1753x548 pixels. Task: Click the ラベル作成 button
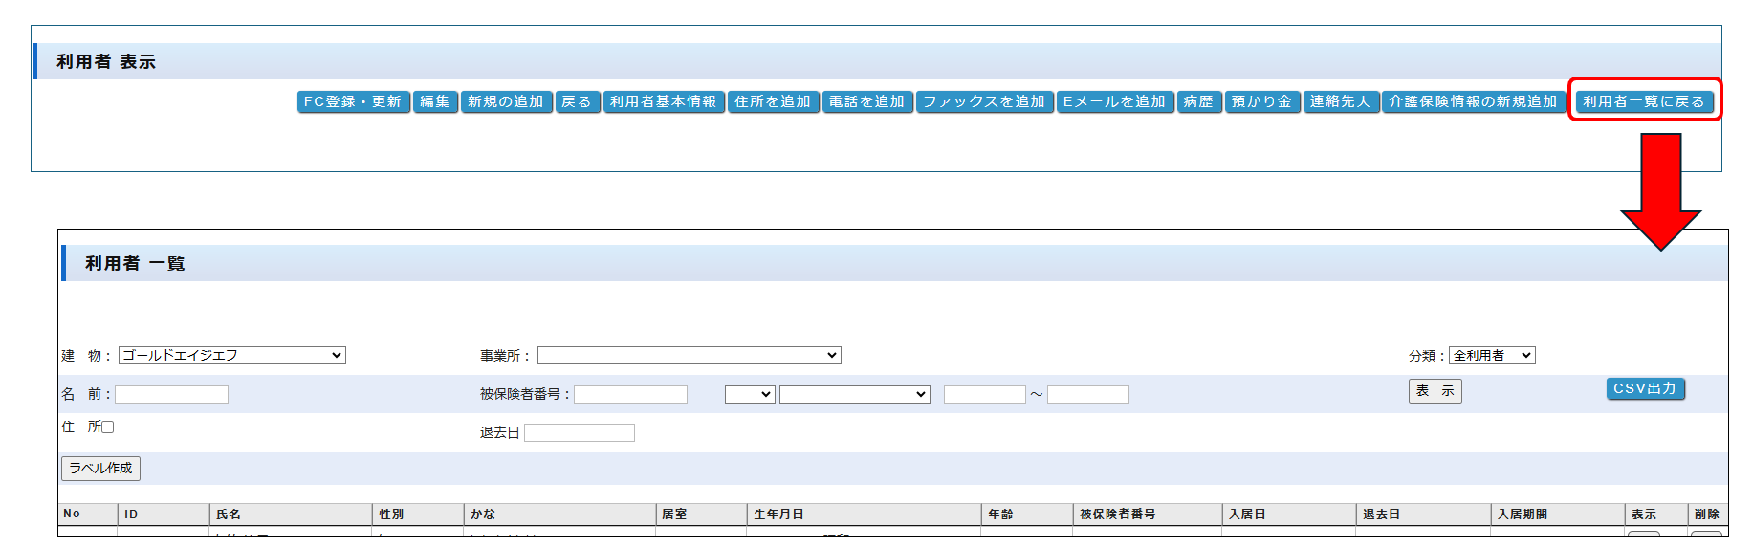(x=100, y=469)
